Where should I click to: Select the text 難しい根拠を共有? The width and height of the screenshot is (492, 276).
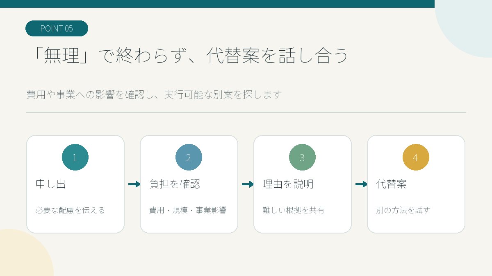[x=294, y=210]
